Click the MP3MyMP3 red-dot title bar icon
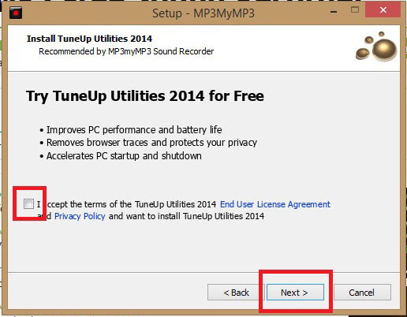This screenshot has height=317, width=407. [16, 13]
